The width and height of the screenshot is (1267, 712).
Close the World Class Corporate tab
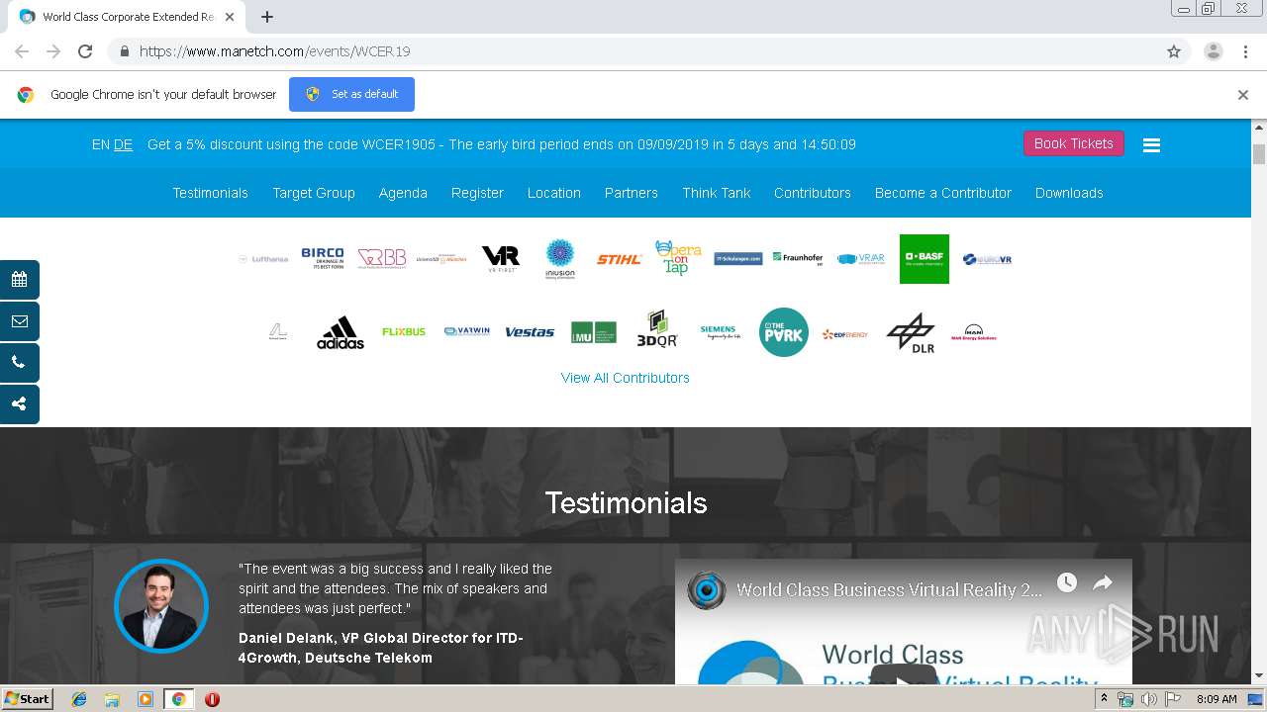pos(231,17)
